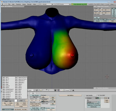Screen dimensions: 116x111
Task: Select the Sub paint mode
Action: 114,11
